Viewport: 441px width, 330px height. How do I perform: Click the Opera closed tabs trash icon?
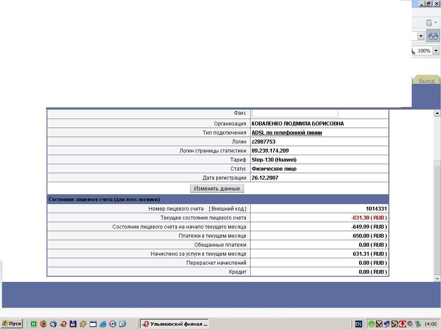pos(429,23)
